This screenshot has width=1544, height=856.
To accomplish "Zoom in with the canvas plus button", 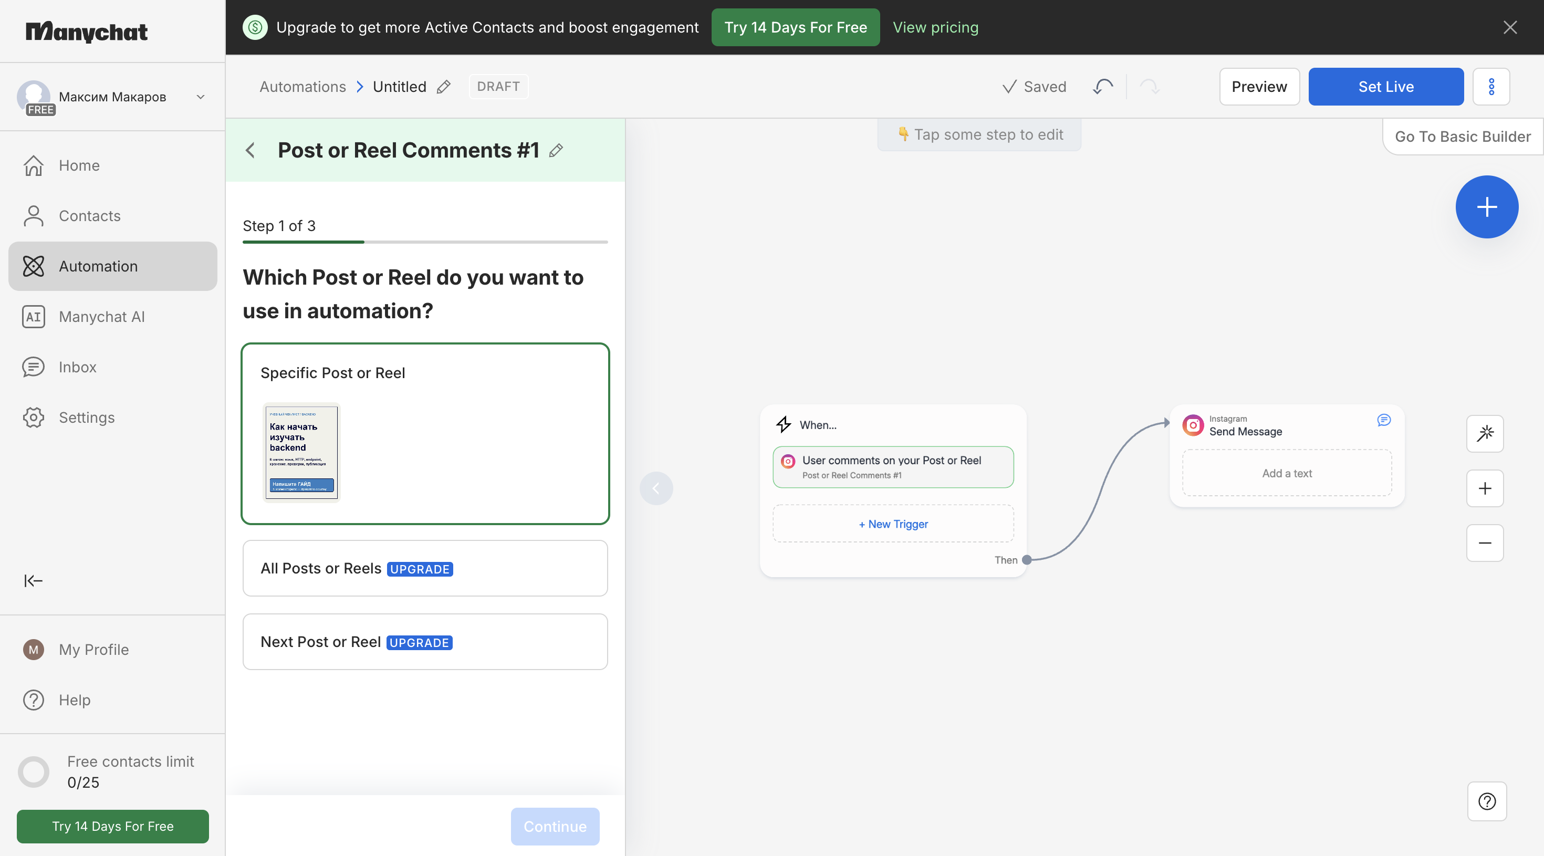I will (1485, 488).
